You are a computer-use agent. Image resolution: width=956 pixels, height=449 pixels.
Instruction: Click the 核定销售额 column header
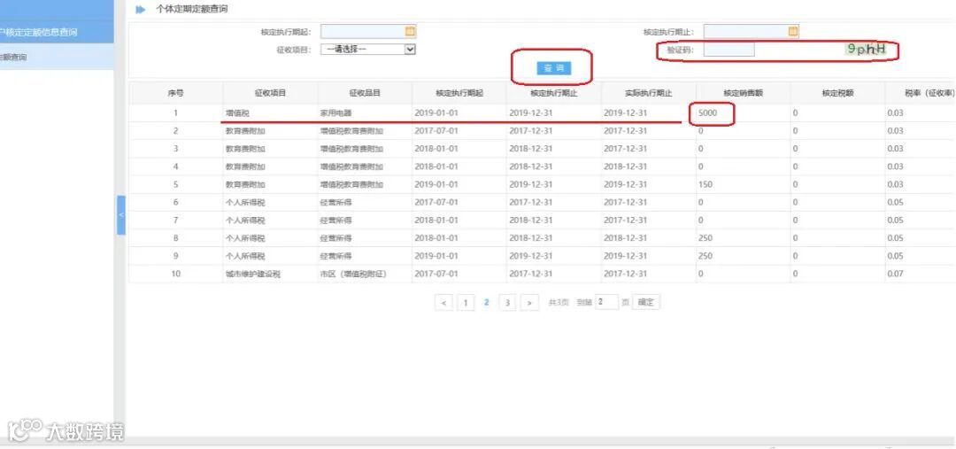[744, 93]
